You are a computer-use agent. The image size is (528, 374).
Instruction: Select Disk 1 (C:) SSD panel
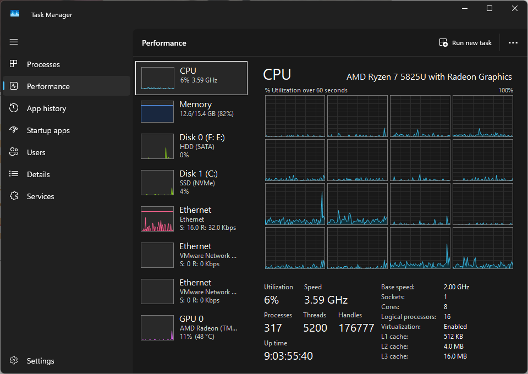pos(191,183)
